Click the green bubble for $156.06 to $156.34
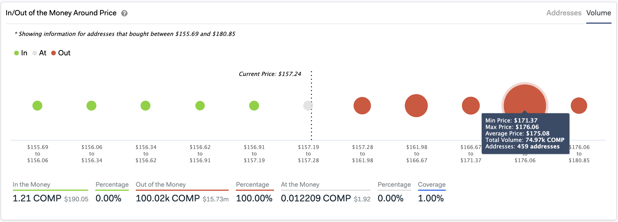The width and height of the screenshot is (618, 222). pyautogui.click(x=91, y=105)
